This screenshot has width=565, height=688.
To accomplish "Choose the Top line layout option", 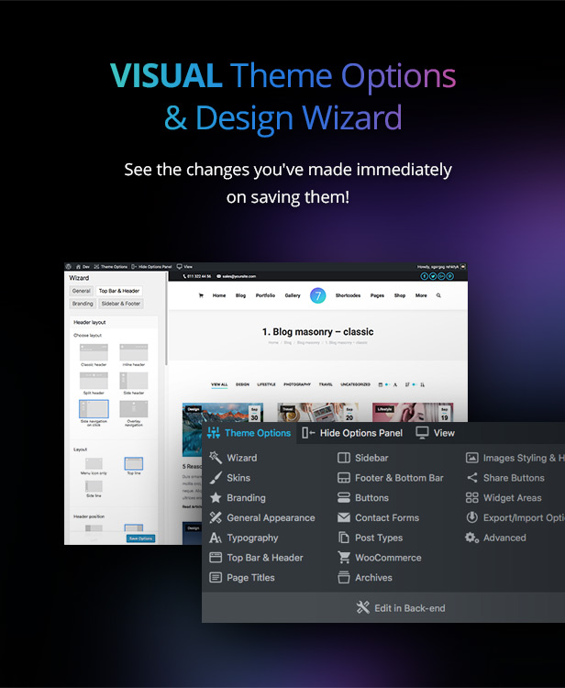I will (134, 464).
